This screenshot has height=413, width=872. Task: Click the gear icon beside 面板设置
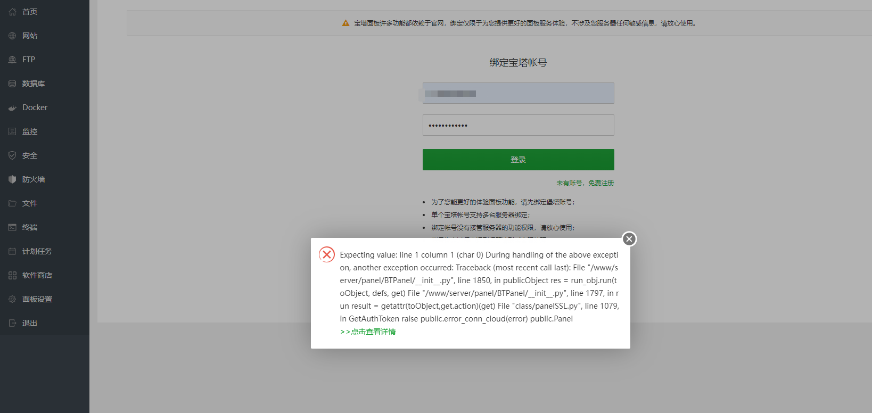(x=12, y=299)
